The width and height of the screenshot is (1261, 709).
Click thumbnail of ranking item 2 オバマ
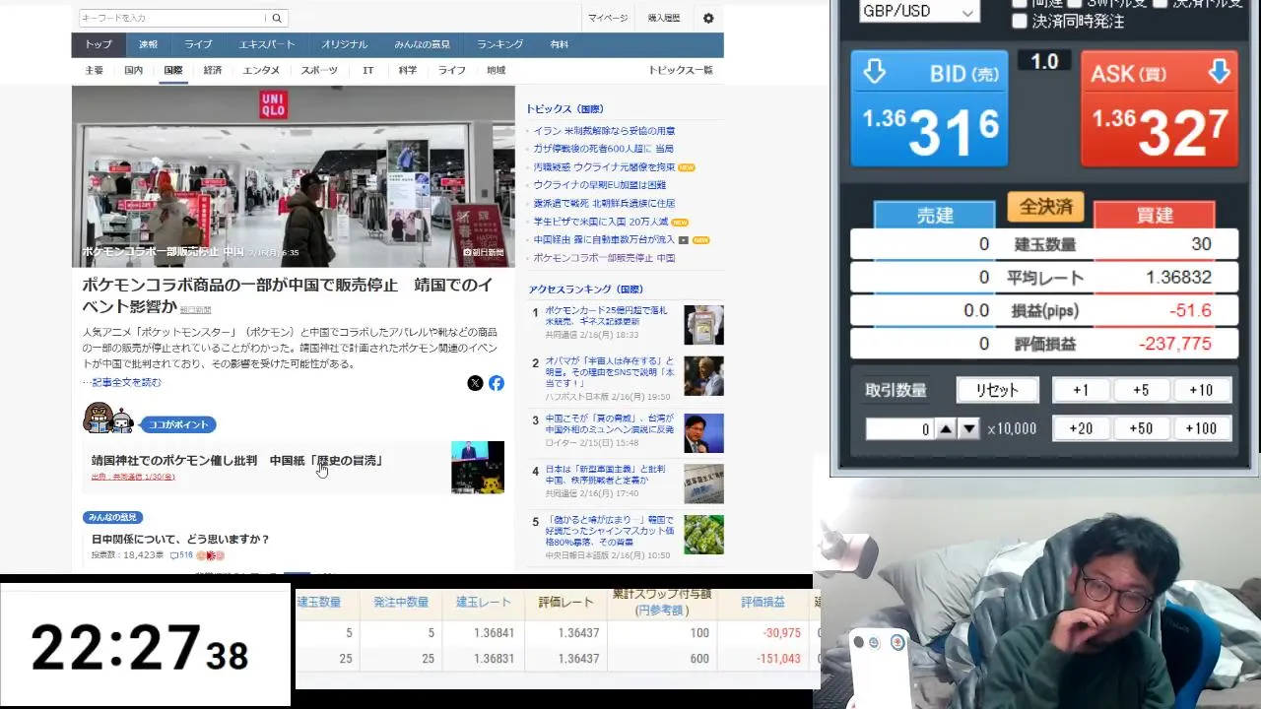[x=703, y=376]
